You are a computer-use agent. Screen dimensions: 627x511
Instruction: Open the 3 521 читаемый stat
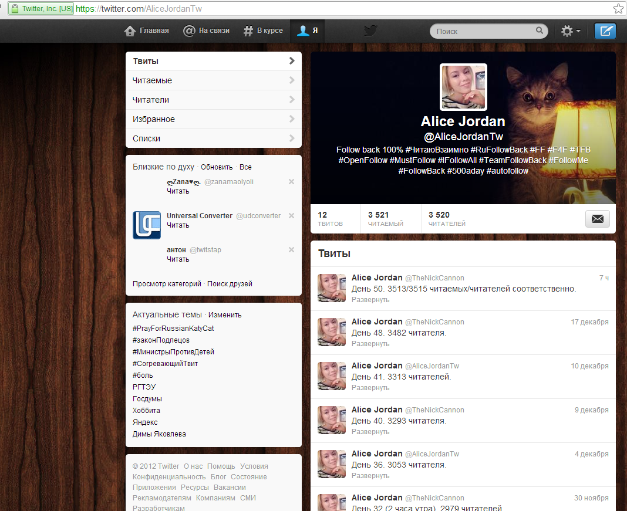(x=386, y=219)
